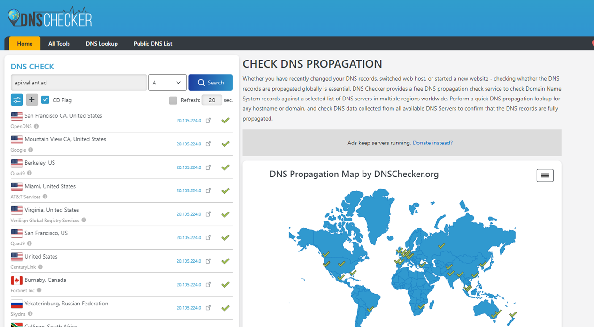The height and width of the screenshot is (327, 594).
Task: Click info icon next to CenturyLink
Action: pos(40,267)
